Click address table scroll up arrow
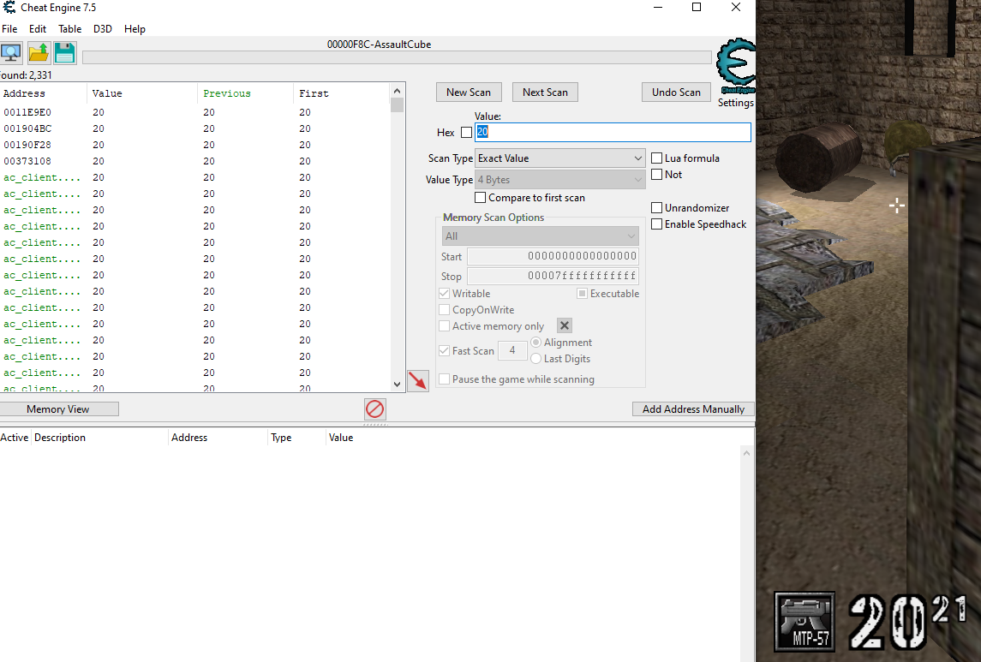Viewport: 981px width, 662px height. pos(746,453)
